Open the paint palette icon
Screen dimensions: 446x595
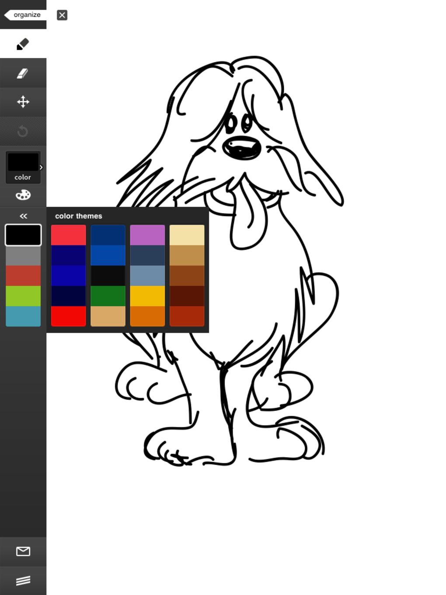23,195
